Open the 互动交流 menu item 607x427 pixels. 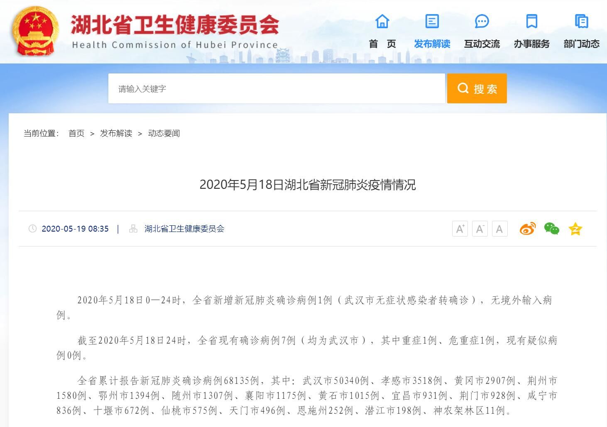[482, 44]
